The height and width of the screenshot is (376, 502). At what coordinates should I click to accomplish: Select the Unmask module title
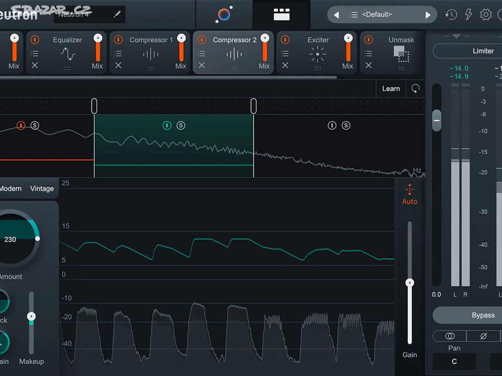(401, 40)
